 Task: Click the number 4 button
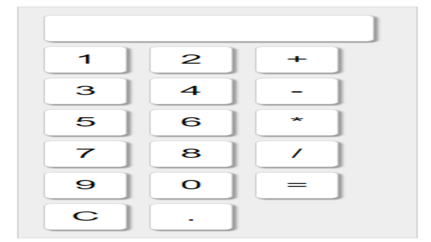click(192, 90)
